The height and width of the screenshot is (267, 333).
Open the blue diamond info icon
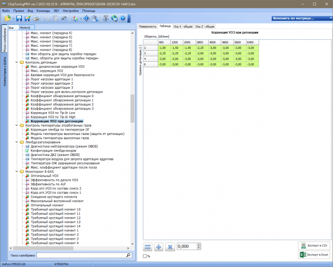(x=86, y=18)
